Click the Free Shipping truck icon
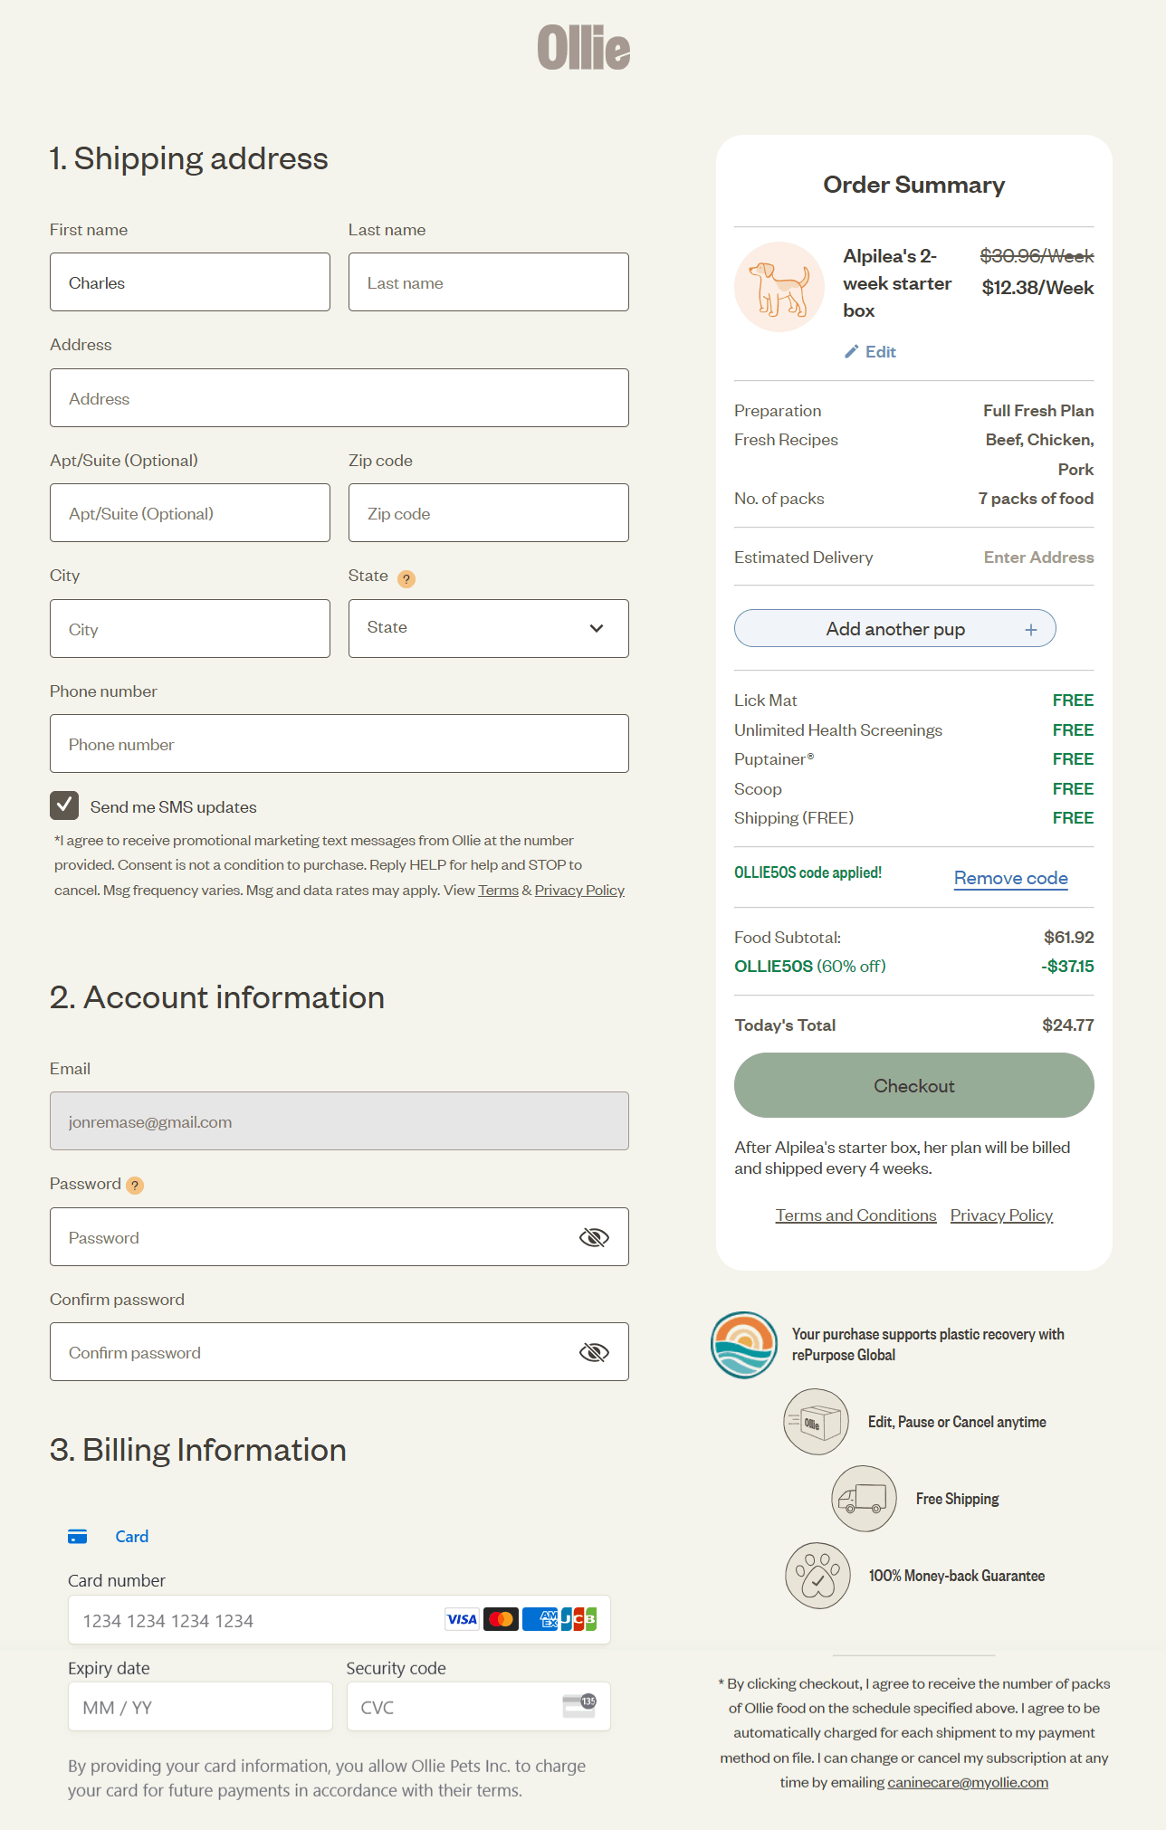 click(865, 1499)
